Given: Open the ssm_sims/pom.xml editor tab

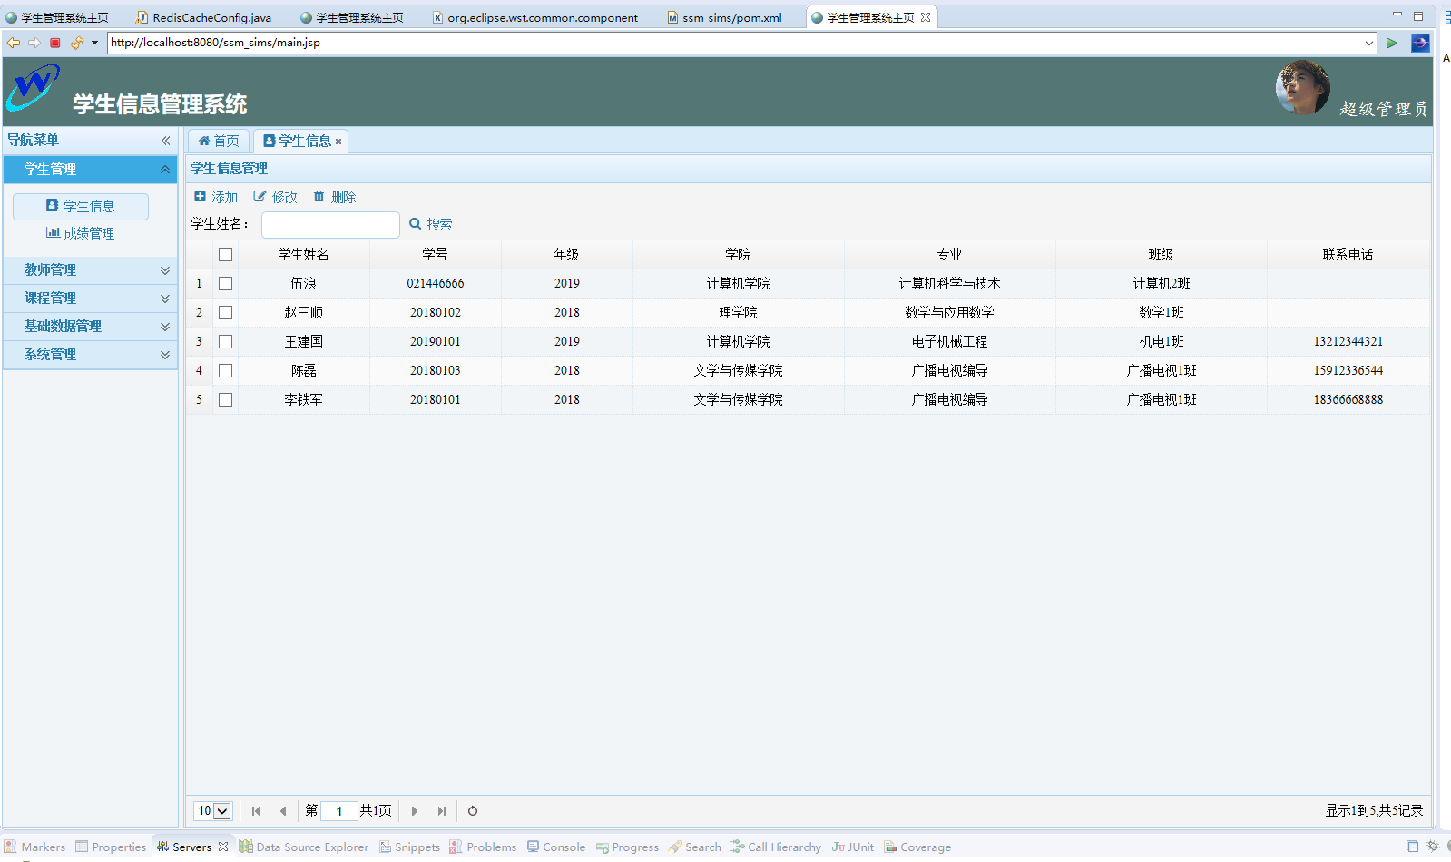Looking at the screenshot, I should [x=724, y=17].
